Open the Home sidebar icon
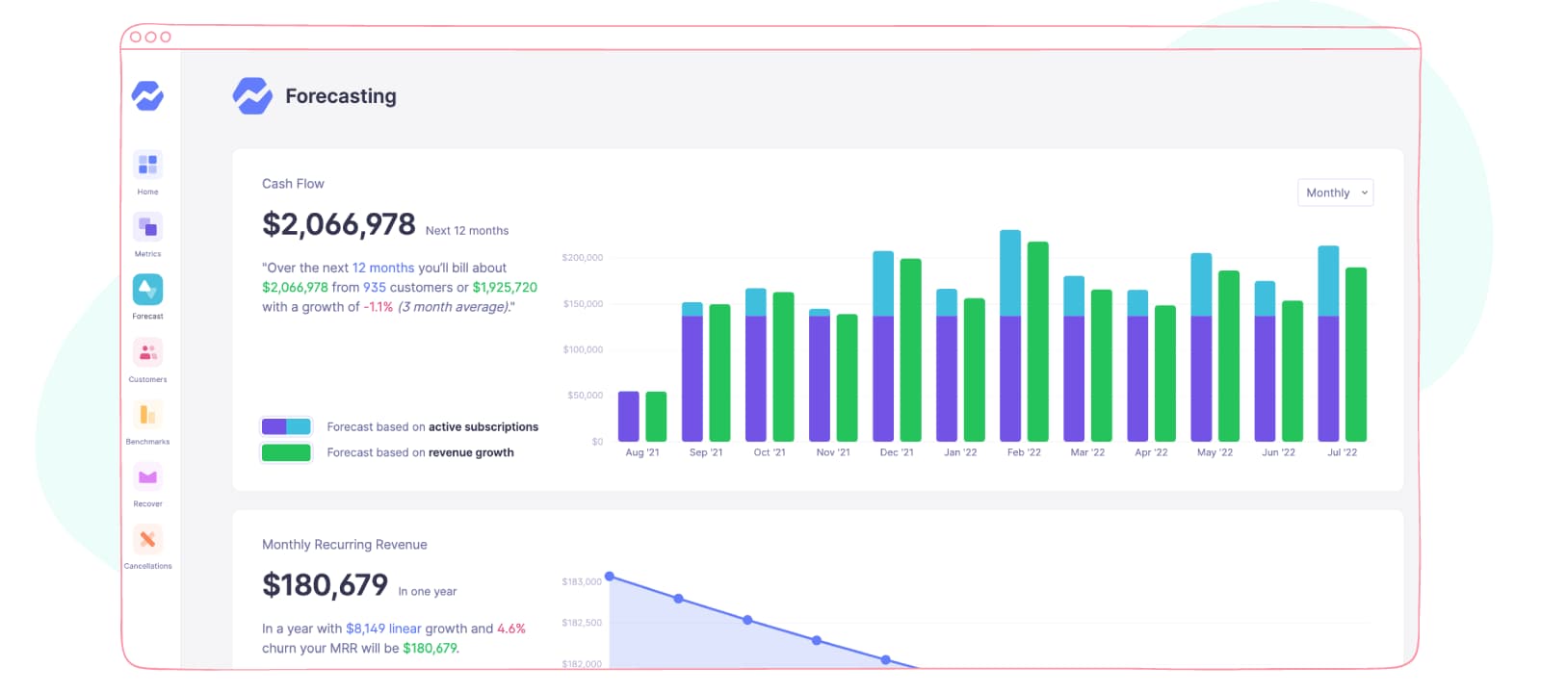Viewport: 1541px width, 693px height. (147, 165)
